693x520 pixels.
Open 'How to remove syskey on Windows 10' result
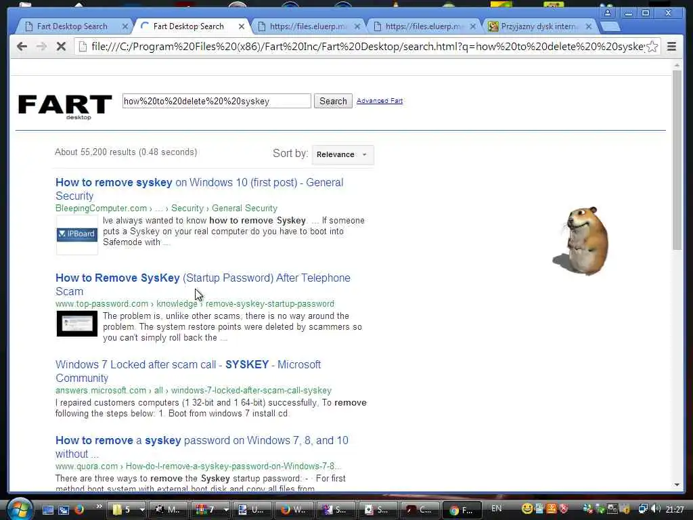coord(200,189)
